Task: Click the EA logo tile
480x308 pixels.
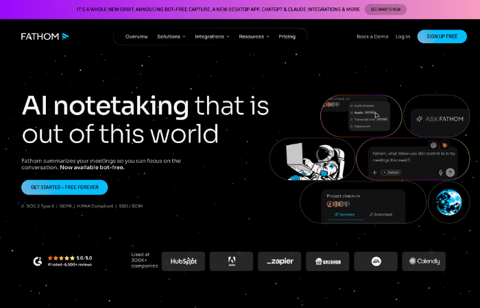Action: [376, 261]
